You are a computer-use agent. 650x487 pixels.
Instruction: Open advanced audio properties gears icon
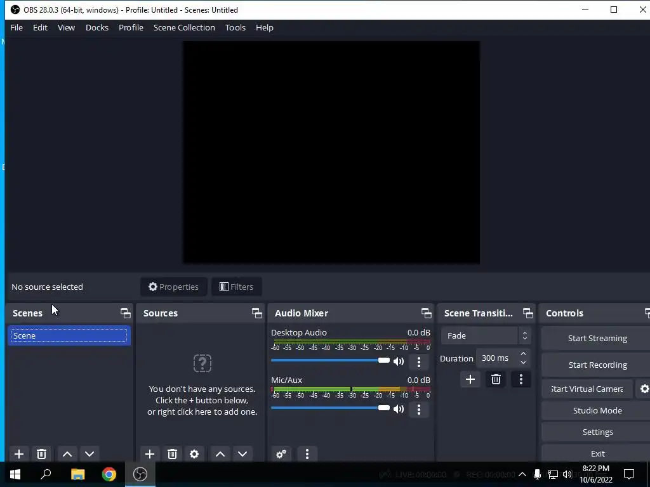281,454
